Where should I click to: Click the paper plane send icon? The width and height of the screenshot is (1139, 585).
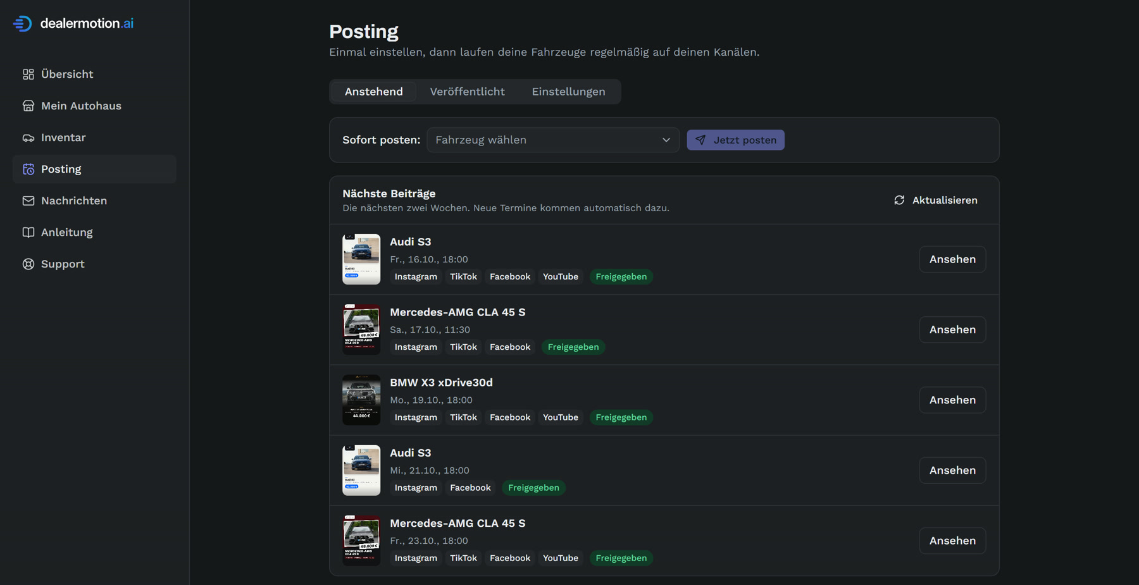coord(700,140)
